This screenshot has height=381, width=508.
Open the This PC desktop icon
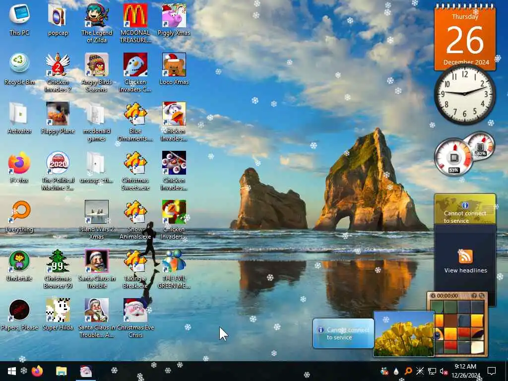pos(19,19)
